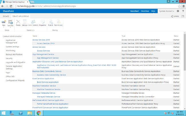This screenshot has height=116, width=186.
Task: Open PowerShell taskbar icon
Action: [21, 113]
